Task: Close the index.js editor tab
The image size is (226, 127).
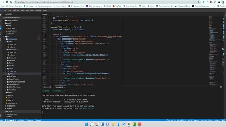Action: point(49,14)
